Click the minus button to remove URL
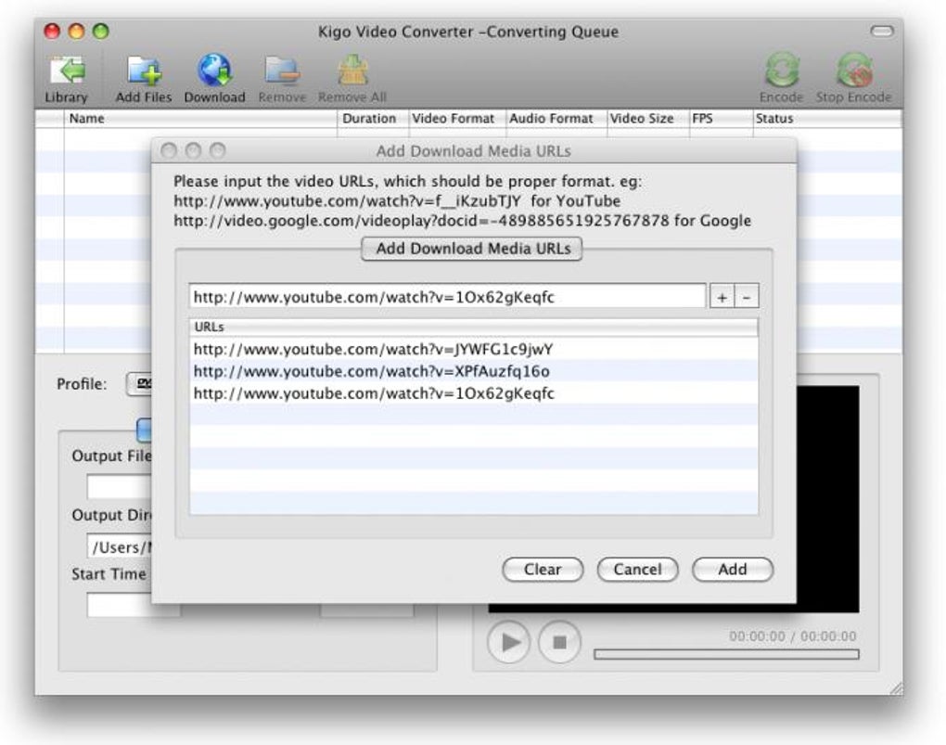 747,297
